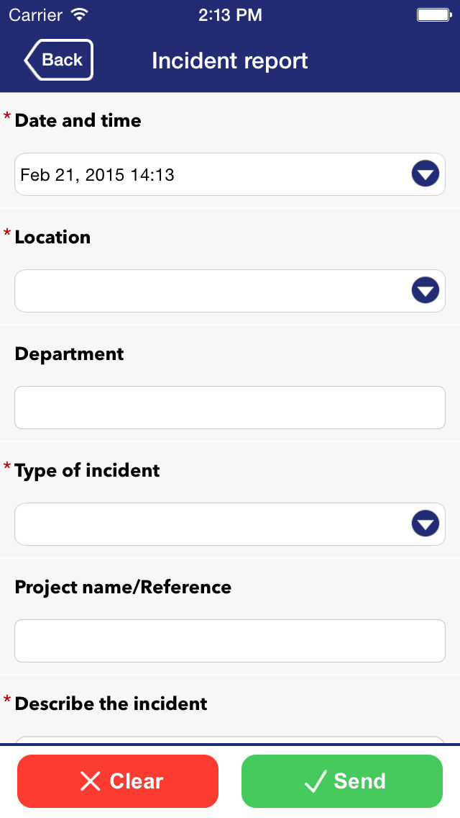Image resolution: width=460 pixels, height=818 pixels.
Task: Tap the 2:13 PM clock in status bar
Action: (x=230, y=14)
